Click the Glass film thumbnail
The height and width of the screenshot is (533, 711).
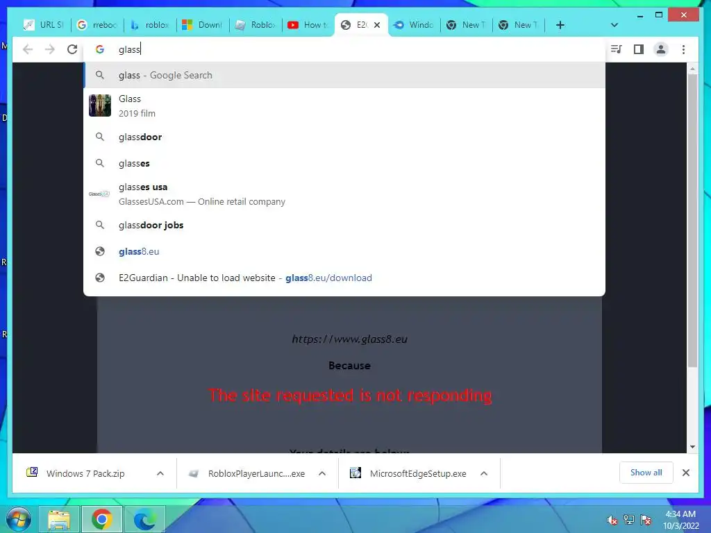pos(100,105)
